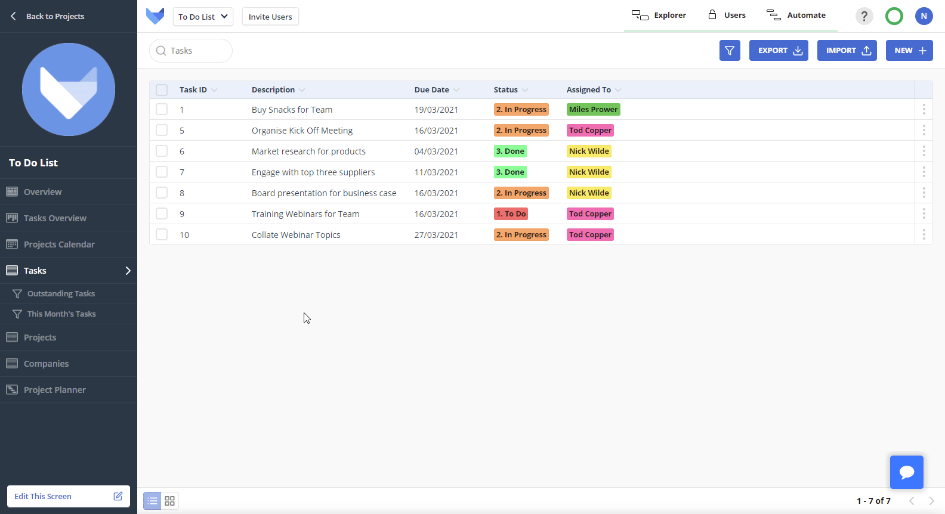
Task: Click 3. Done status on Market research row
Action: 510,151
